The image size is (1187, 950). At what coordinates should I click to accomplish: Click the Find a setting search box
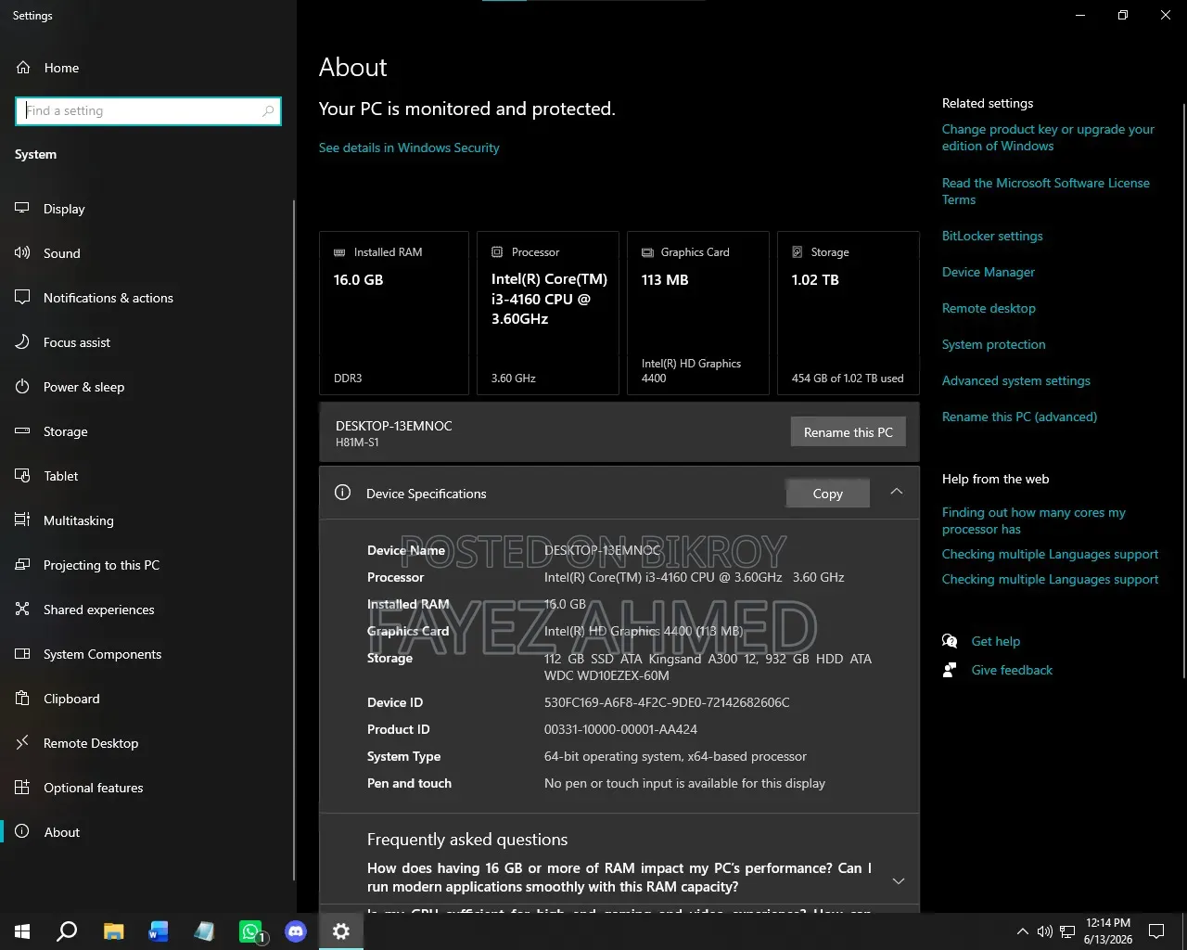click(x=148, y=111)
